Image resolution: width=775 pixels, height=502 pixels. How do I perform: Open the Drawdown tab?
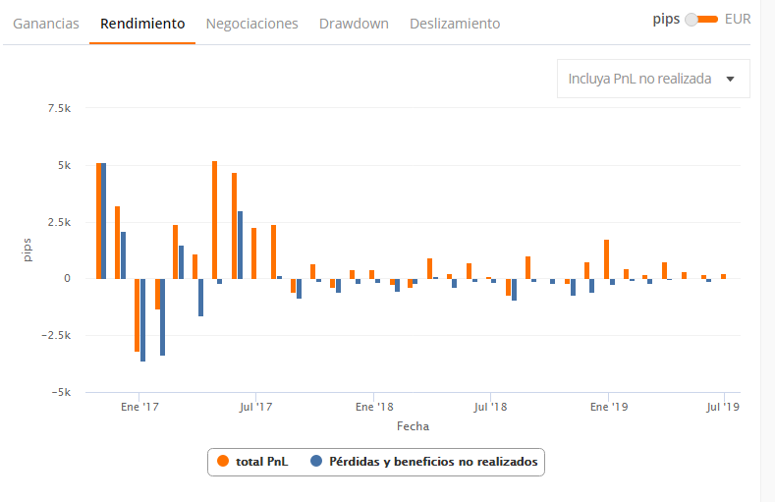(x=354, y=24)
